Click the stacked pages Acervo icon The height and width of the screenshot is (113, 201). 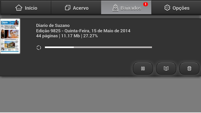point(68,8)
